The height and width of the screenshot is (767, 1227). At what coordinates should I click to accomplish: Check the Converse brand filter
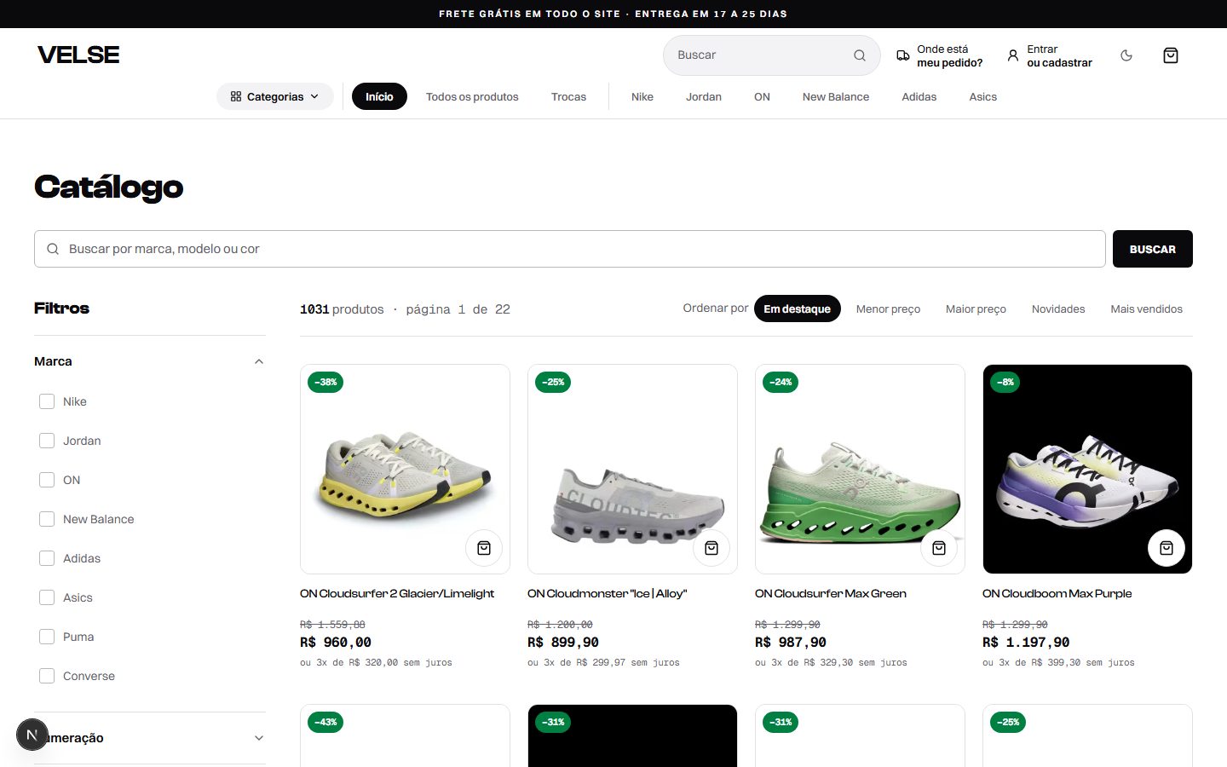pos(47,676)
